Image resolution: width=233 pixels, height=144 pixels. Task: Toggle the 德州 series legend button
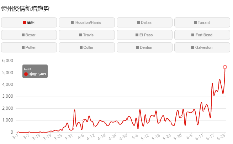coord(29,22)
